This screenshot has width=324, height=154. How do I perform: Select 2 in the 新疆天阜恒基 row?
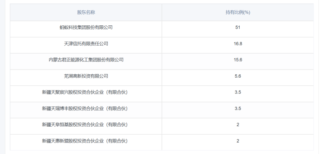click(238, 125)
